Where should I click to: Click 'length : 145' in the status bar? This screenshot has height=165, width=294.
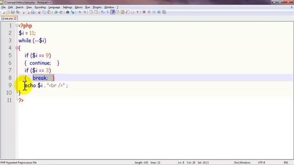point(141,163)
